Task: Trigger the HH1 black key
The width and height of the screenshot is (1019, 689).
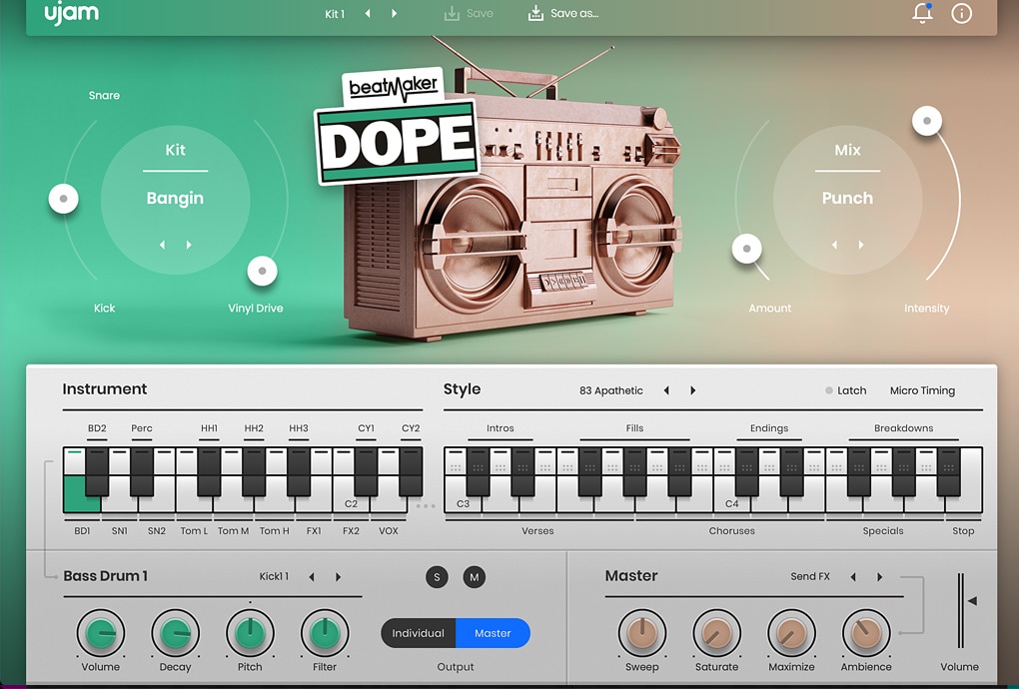Action: pos(209,471)
